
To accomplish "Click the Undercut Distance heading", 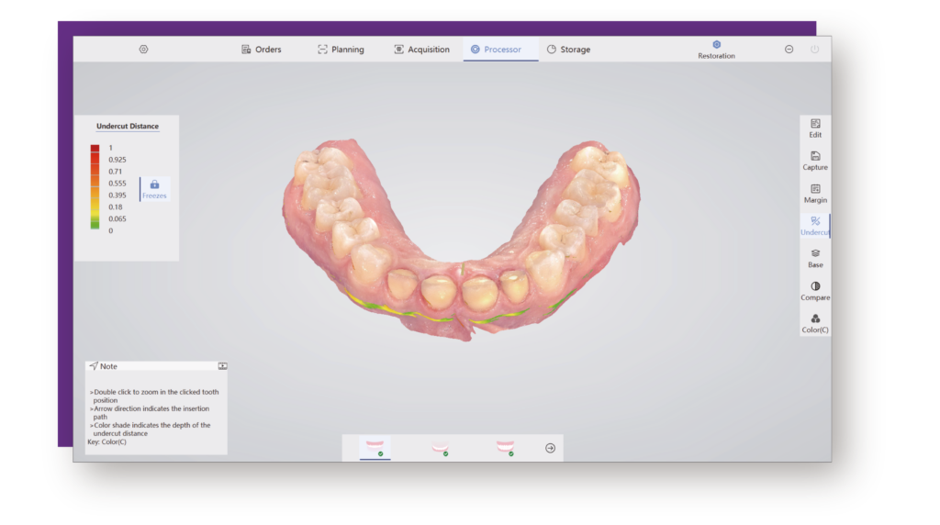I will 128,126.
